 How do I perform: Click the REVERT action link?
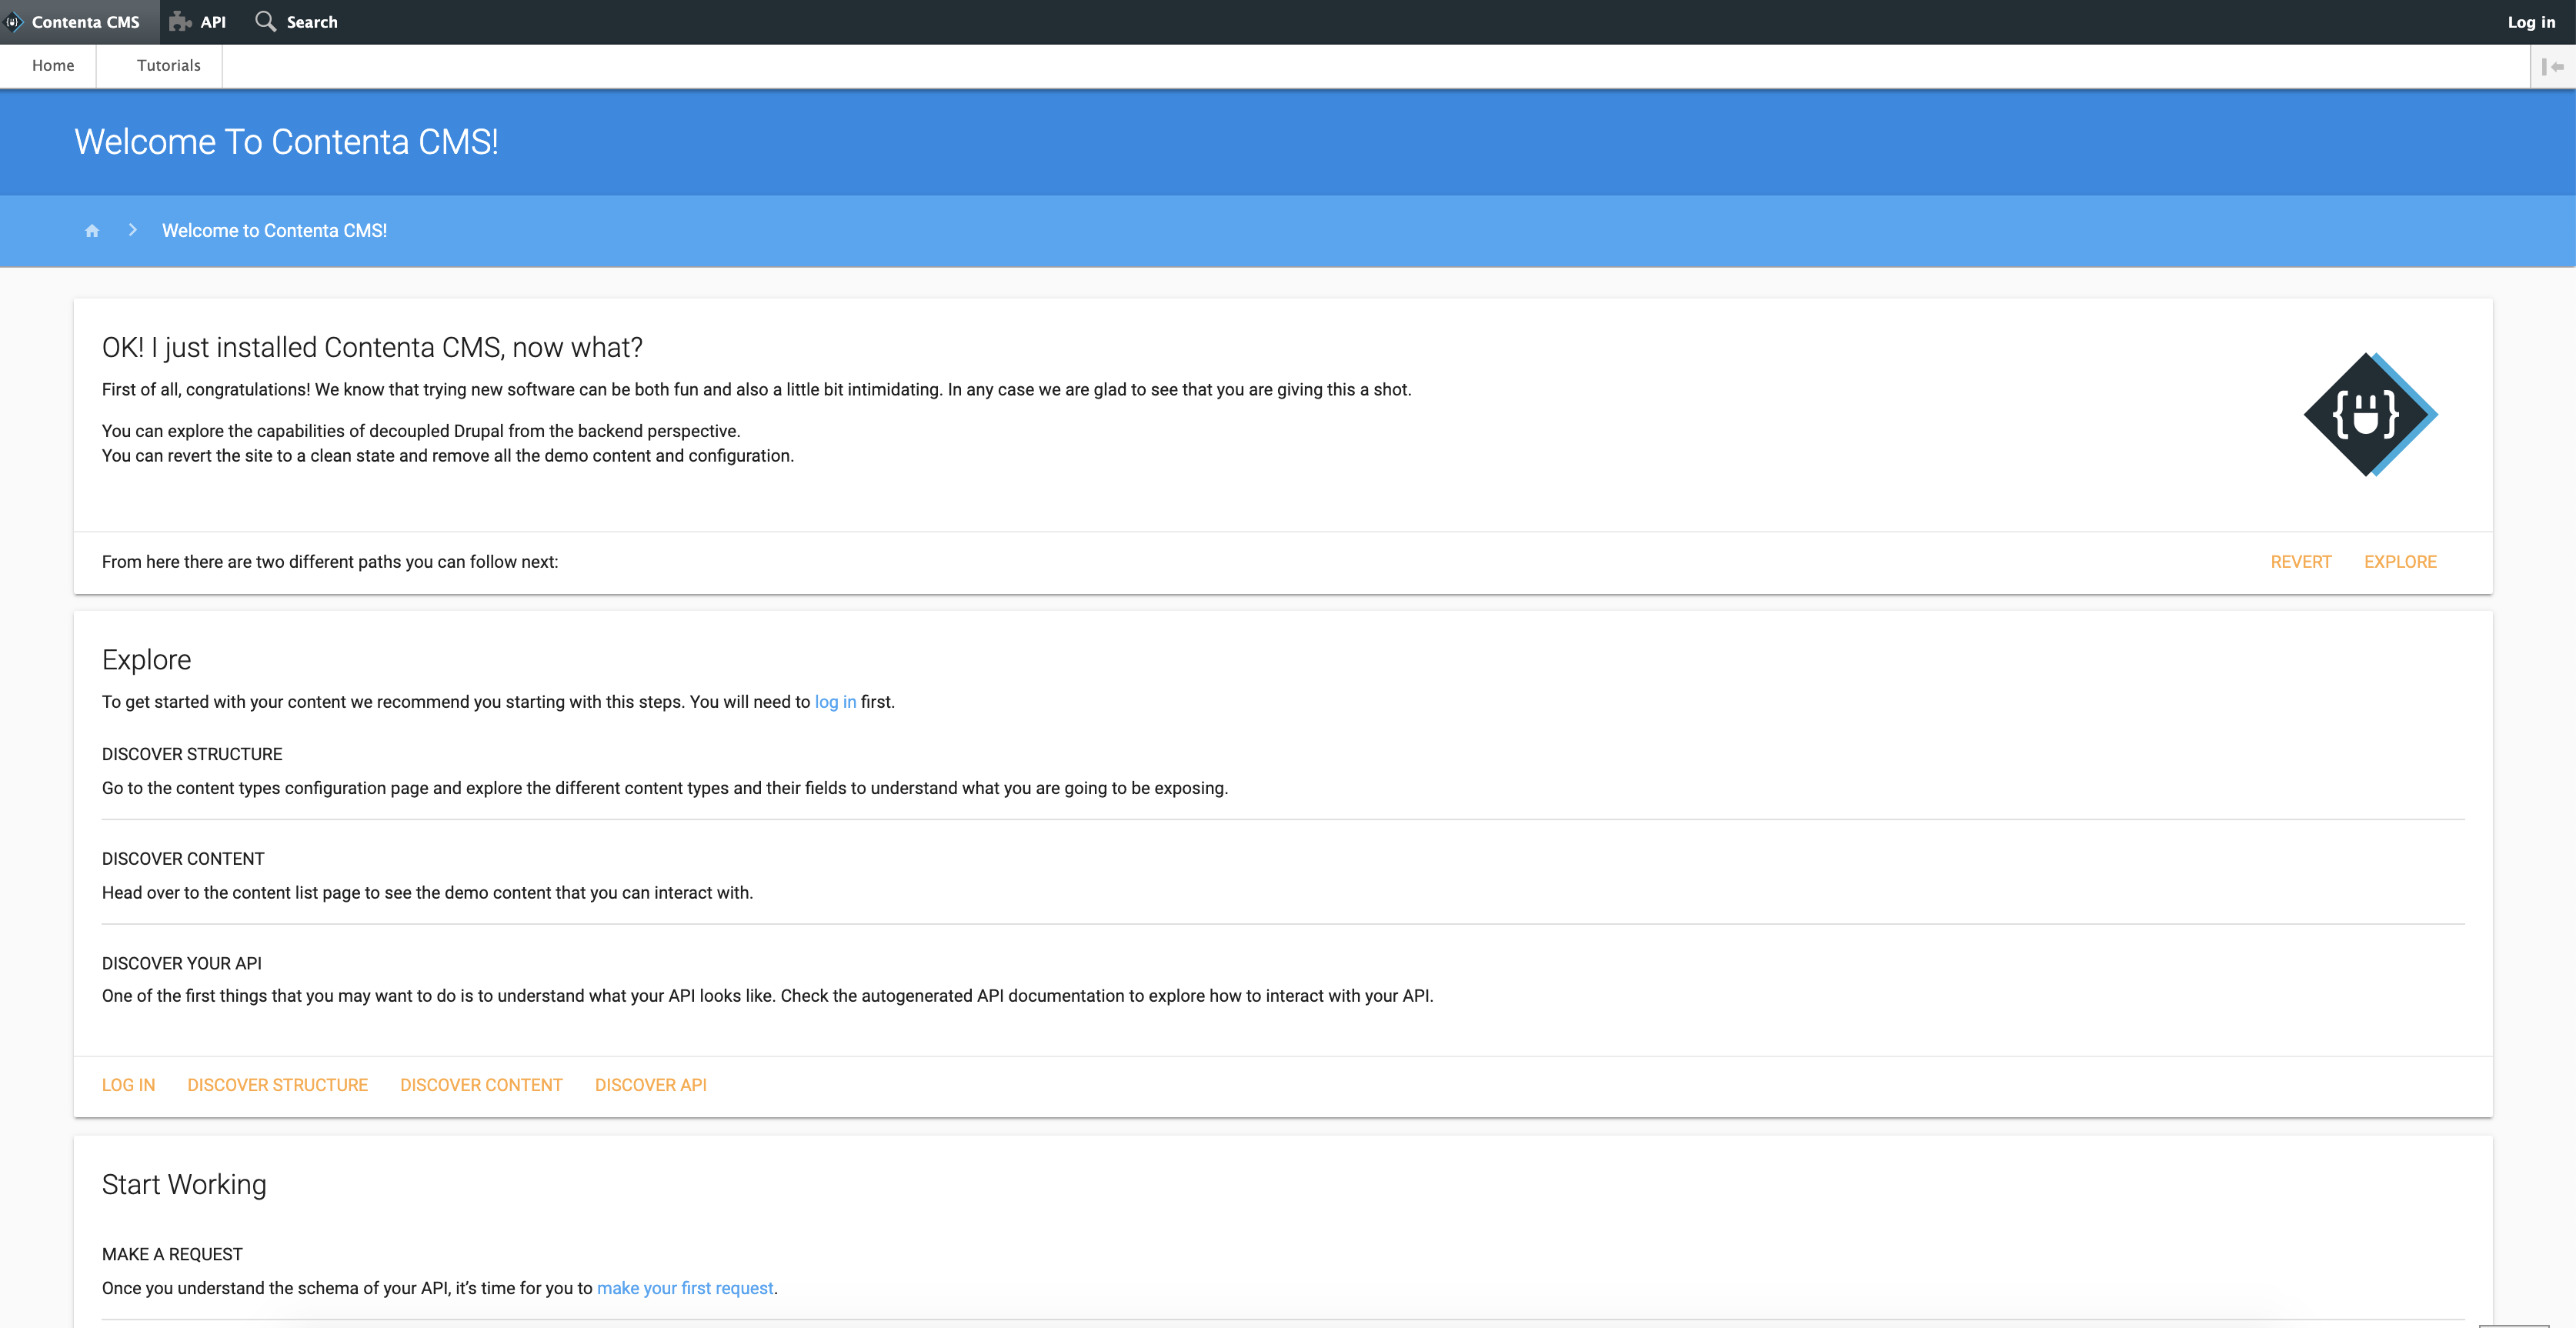pos(2300,561)
